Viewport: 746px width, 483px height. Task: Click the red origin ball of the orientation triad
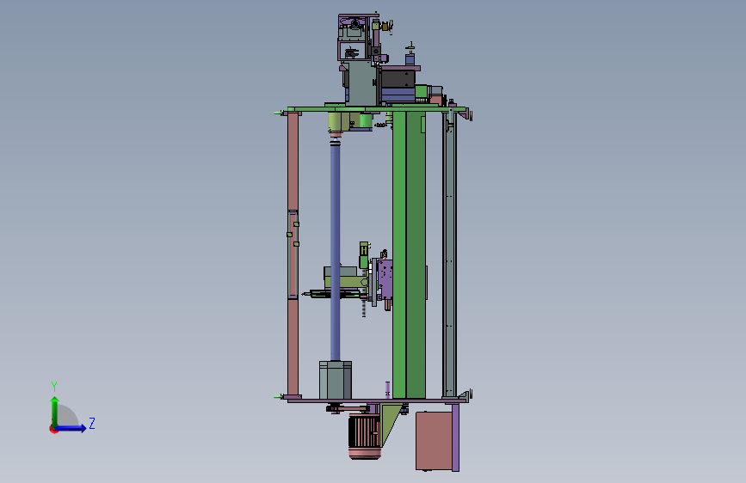53,429
